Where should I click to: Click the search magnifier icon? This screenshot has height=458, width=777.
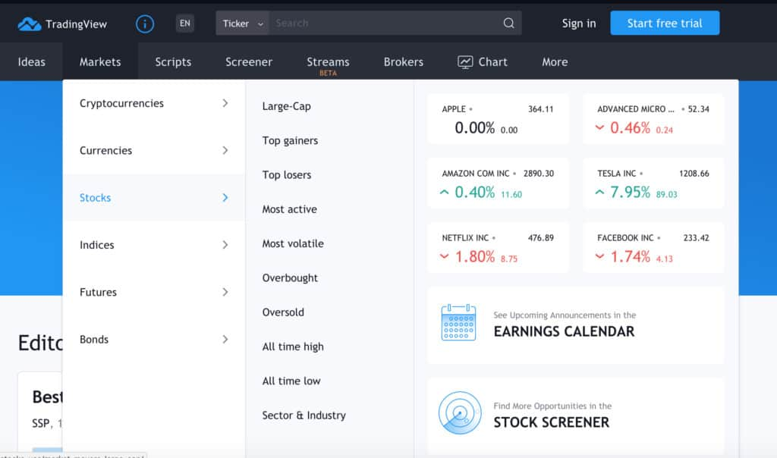508,23
